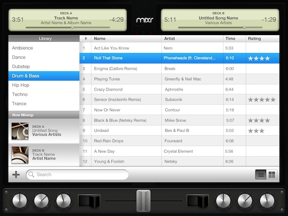Select track A New Day

180,152
